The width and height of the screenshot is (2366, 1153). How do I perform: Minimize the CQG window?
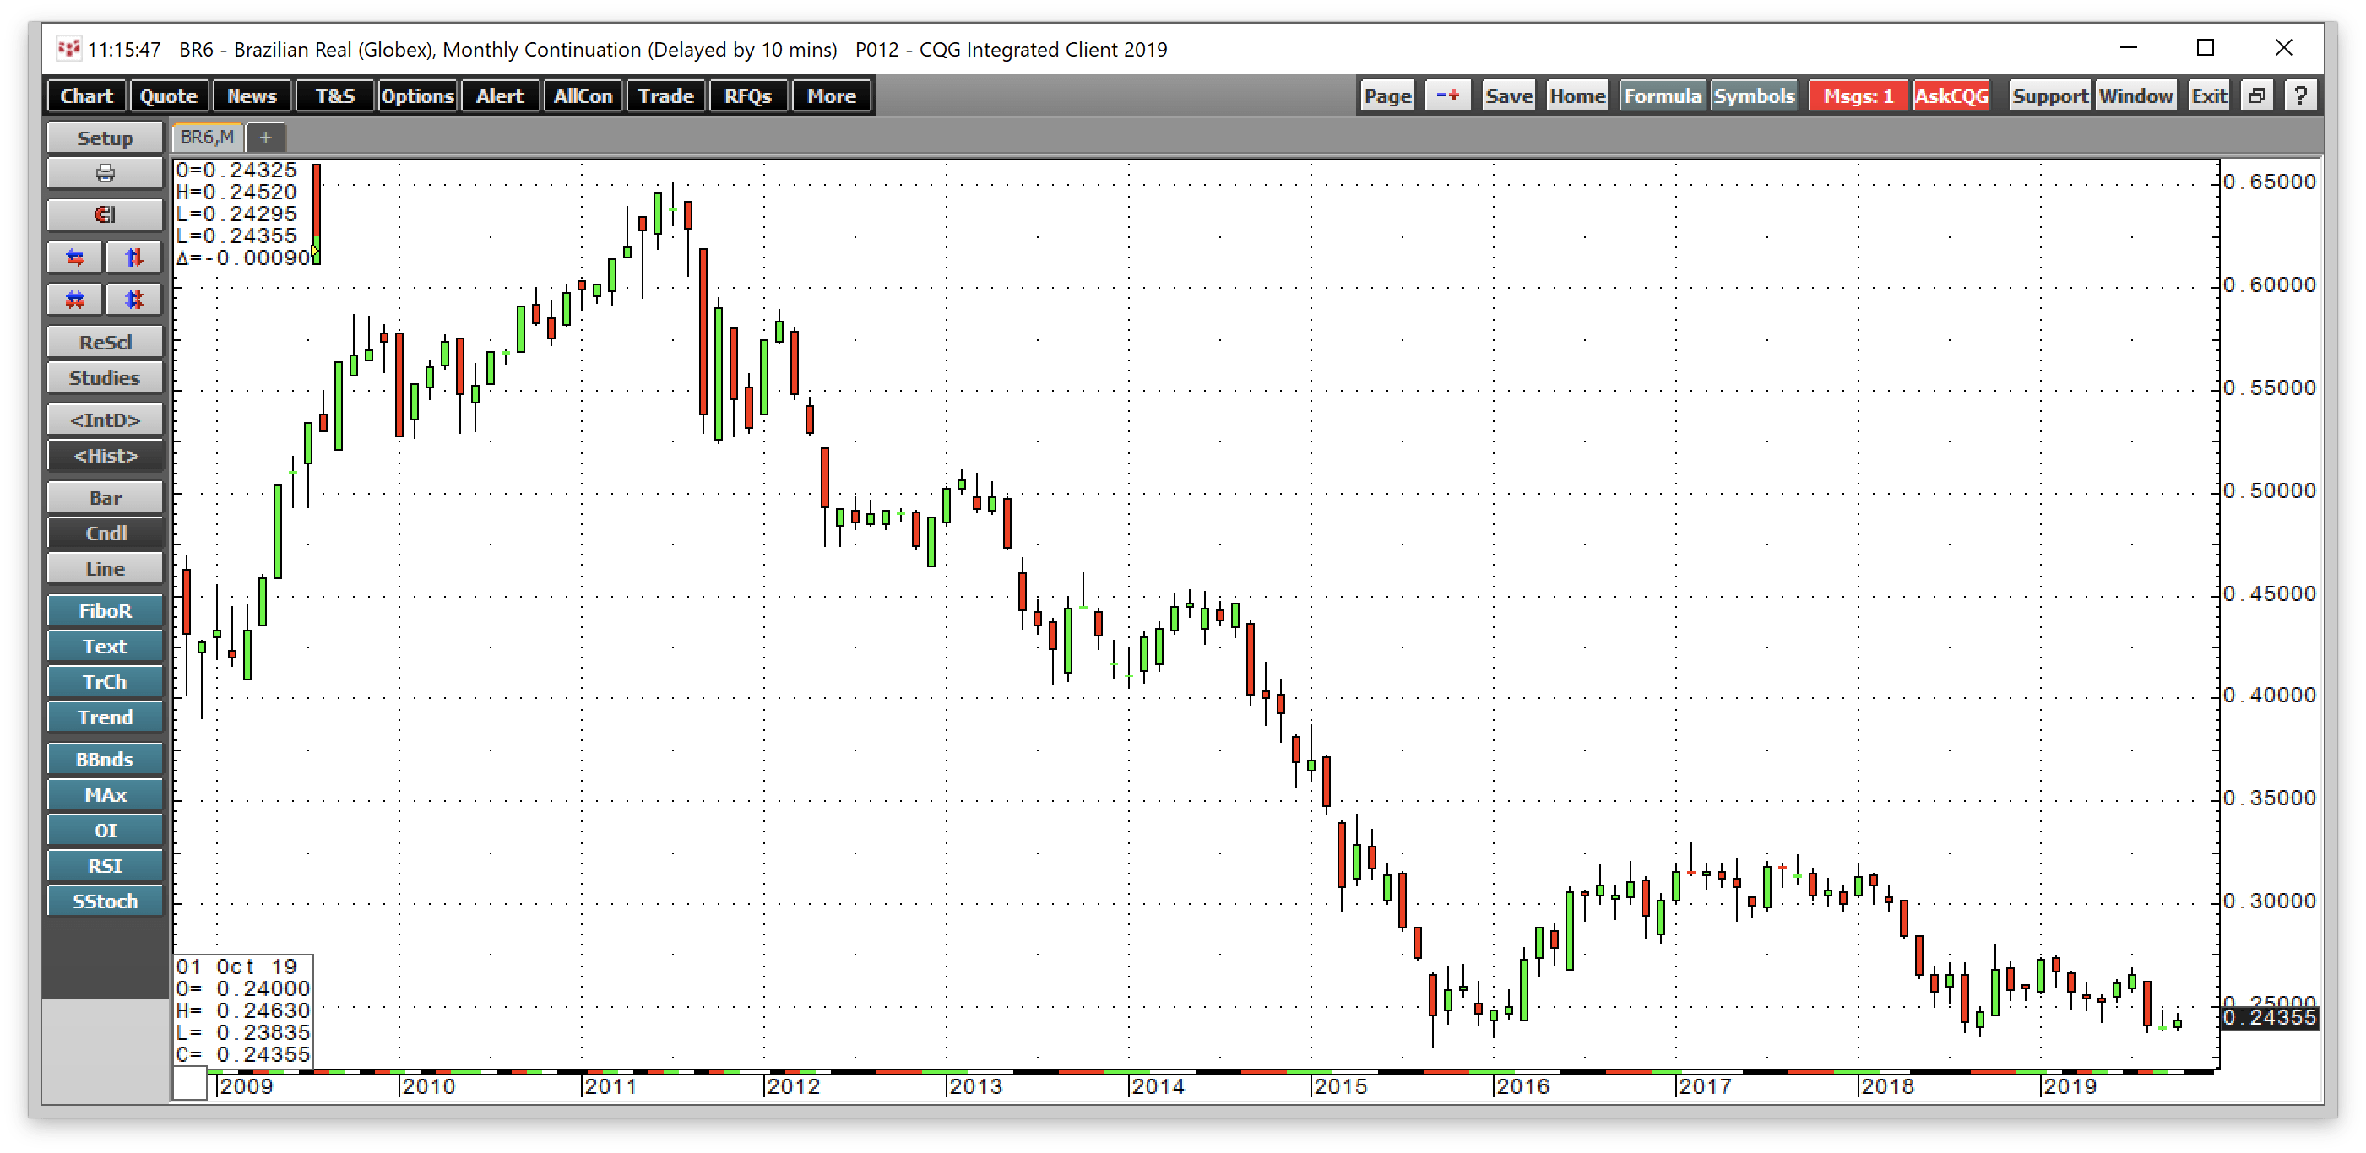[x=2129, y=48]
